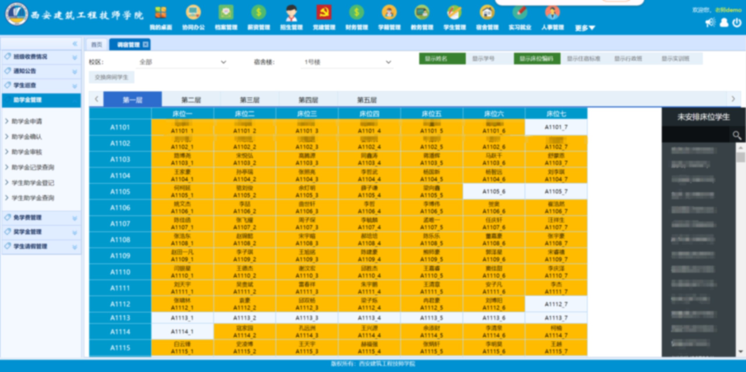Open 助学金记录查询 in sidebar
The width and height of the screenshot is (746, 372).
pyautogui.click(x=33, y=167)
